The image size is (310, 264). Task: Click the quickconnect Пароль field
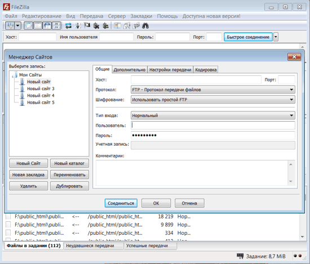point(172,37)
